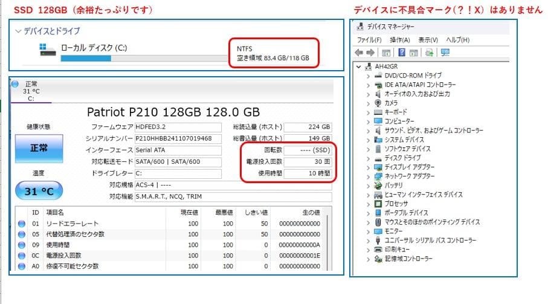Click the 総書込量 value 149 GB
Screen dimensions: 548x304
[x=308, y=138]
